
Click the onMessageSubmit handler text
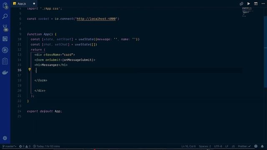(x=78, y=60)
